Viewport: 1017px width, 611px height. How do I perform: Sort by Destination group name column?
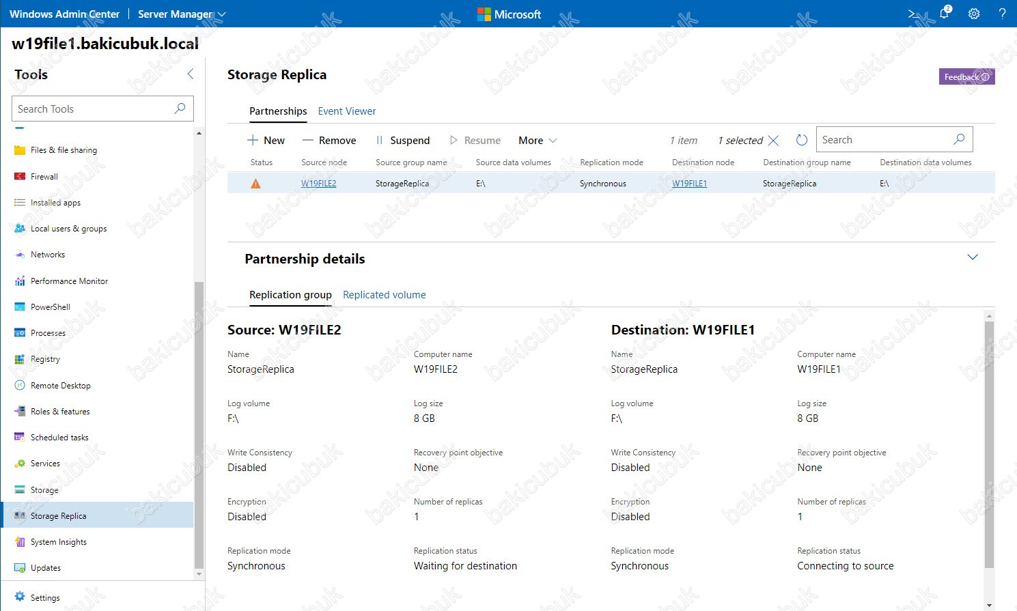[x=807, y=162]
